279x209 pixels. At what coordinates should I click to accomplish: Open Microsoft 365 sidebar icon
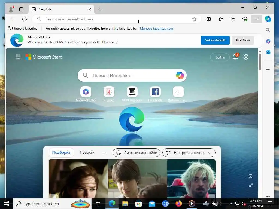coord(268,41)
